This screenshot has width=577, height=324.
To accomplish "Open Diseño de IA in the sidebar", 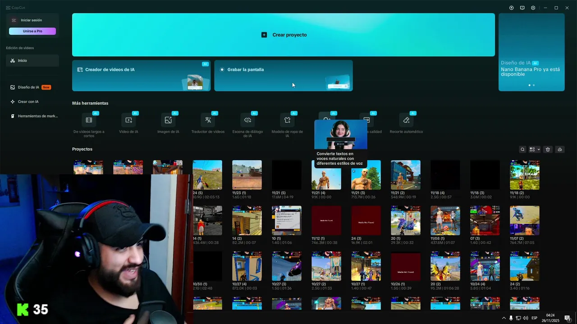I will [x=32, y=87].
